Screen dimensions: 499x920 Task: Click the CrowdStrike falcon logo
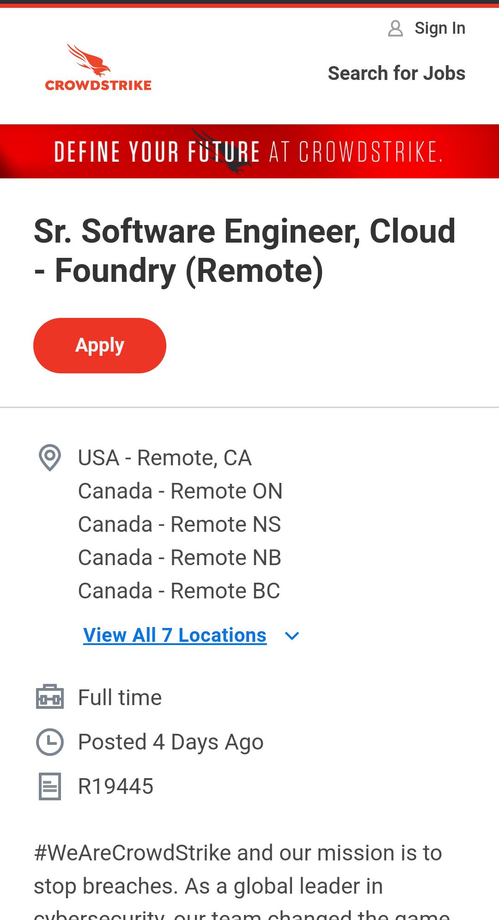pos(98,67)
